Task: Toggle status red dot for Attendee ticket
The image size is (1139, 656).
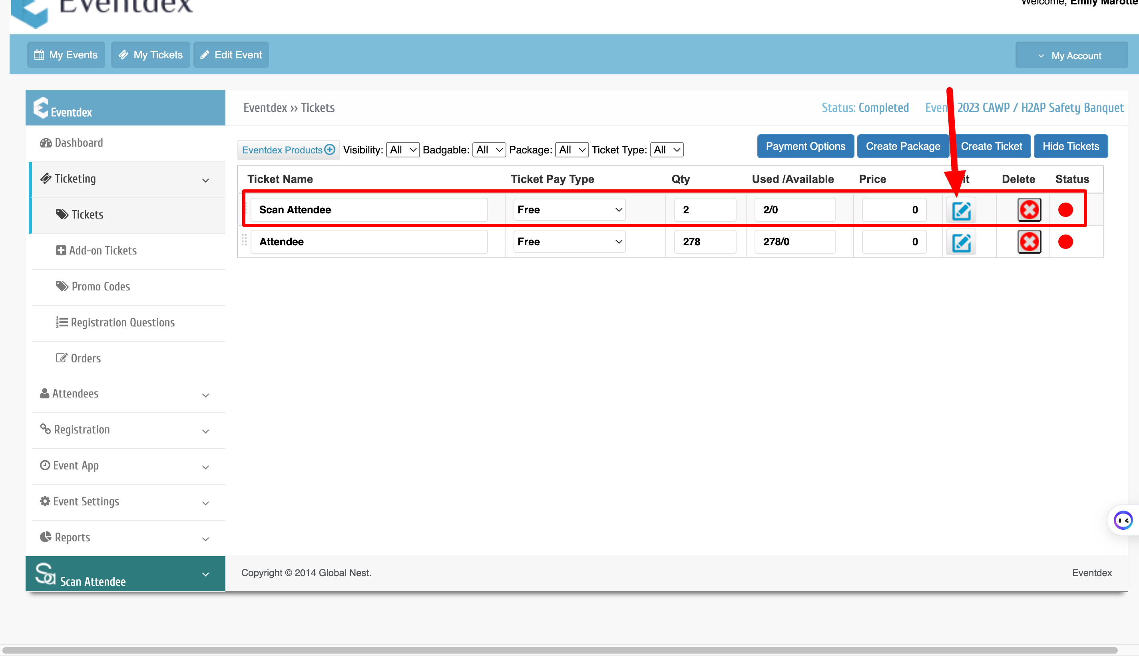Action: coord(1065,242)
